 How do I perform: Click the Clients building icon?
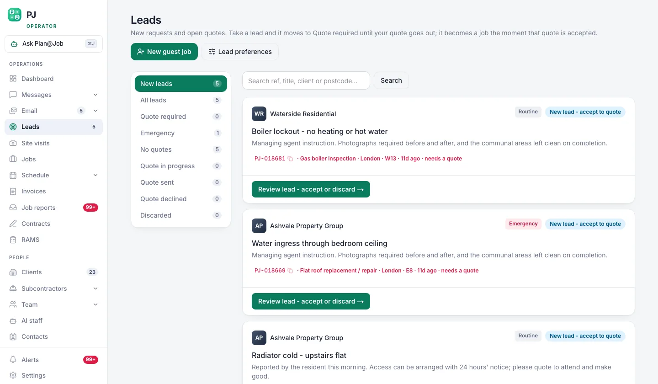(13, 272)
